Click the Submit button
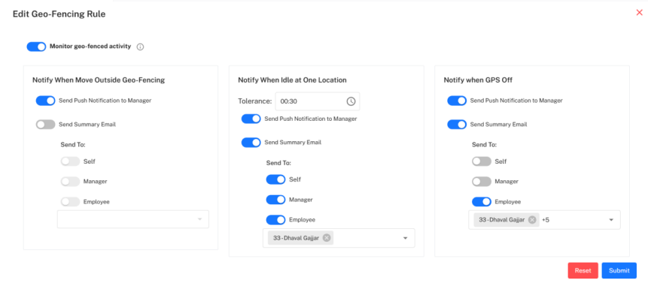660x286 pixels. (x=619, y=270)
